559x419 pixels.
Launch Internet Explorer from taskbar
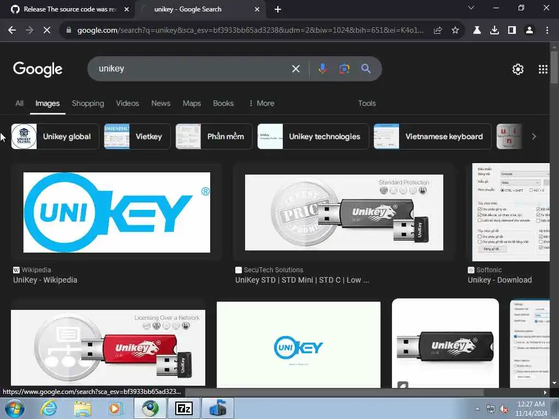pyautogui.click(x=49, y=408)
